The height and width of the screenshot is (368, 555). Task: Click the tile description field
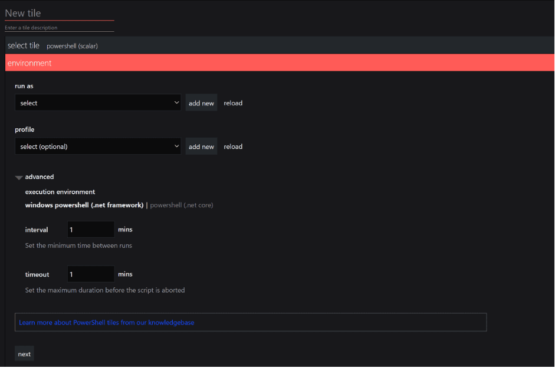pos(59,28)
